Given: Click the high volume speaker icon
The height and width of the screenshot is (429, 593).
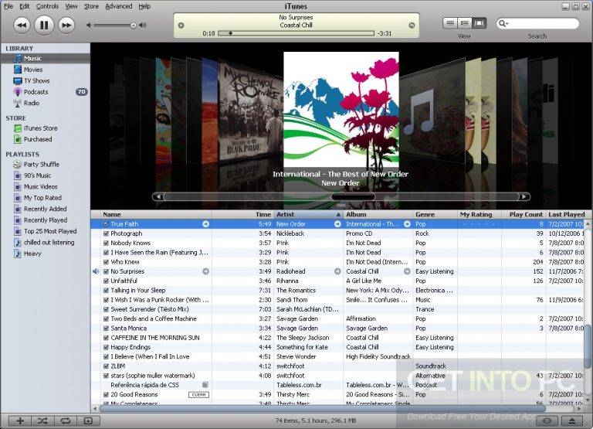Looking at the screenshot, I should pyautogui.click(x=143, y=26).
